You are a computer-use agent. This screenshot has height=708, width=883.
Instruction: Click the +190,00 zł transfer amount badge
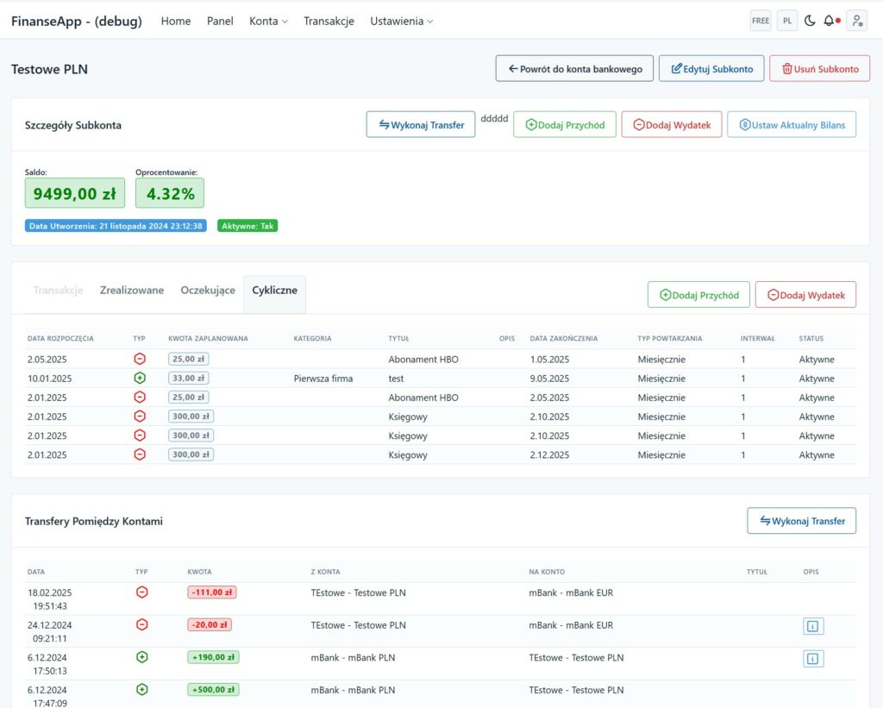[213, 657]
